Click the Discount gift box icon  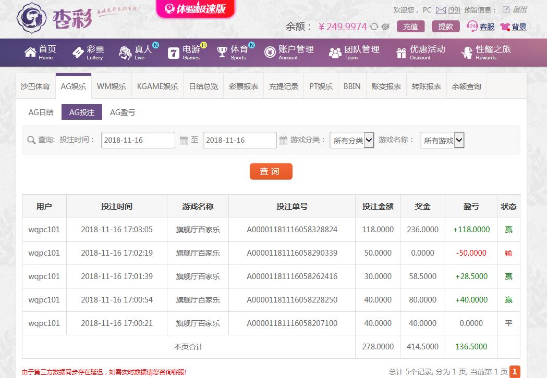coord(401,53)
